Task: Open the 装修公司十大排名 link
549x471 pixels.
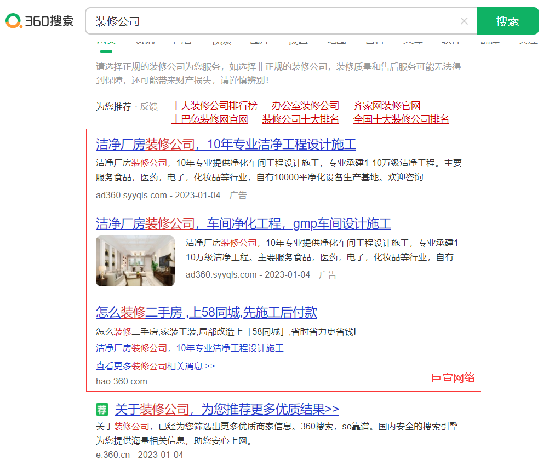Action: (300, 118)
